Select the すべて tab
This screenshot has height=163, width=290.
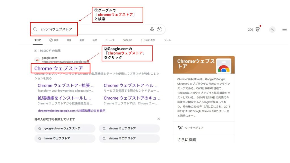tap(38, 40)
